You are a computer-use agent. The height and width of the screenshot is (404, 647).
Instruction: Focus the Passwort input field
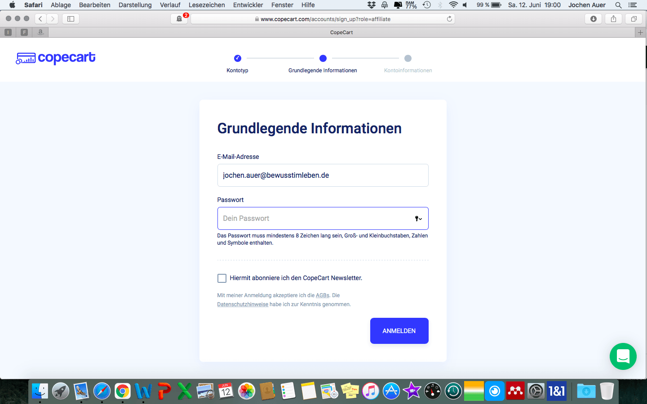(323, 219)
